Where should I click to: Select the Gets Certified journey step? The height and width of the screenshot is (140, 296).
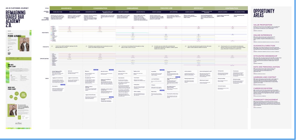click(x=173, y=12)
